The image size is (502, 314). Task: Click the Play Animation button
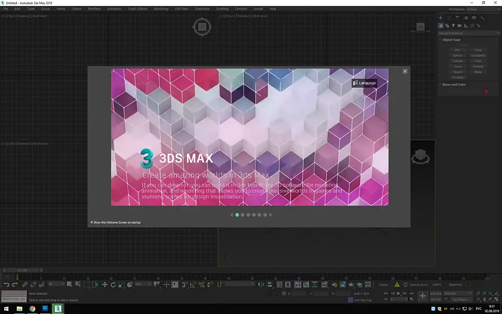pyautogui.click(x=399, y=293)
